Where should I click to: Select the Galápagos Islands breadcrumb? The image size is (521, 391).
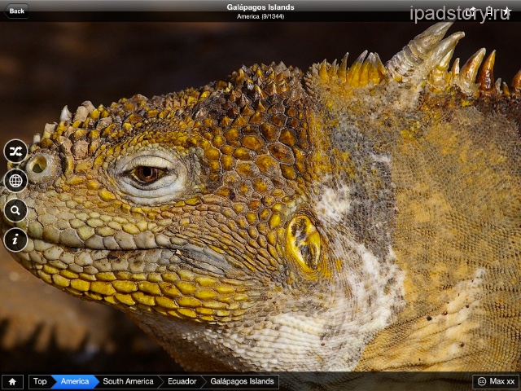(x=242, y=381)
